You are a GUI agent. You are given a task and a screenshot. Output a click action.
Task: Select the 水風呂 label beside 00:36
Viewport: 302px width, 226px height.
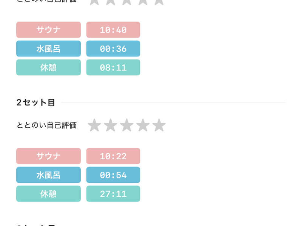[x=48, y=49]
